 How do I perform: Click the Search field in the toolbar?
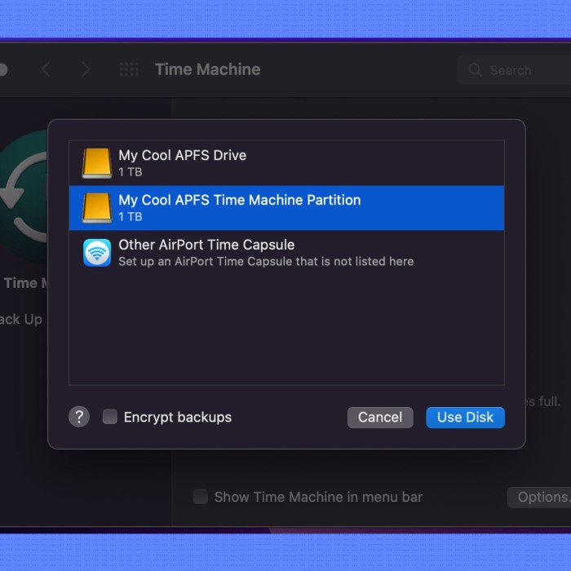[x=514, y=69]
